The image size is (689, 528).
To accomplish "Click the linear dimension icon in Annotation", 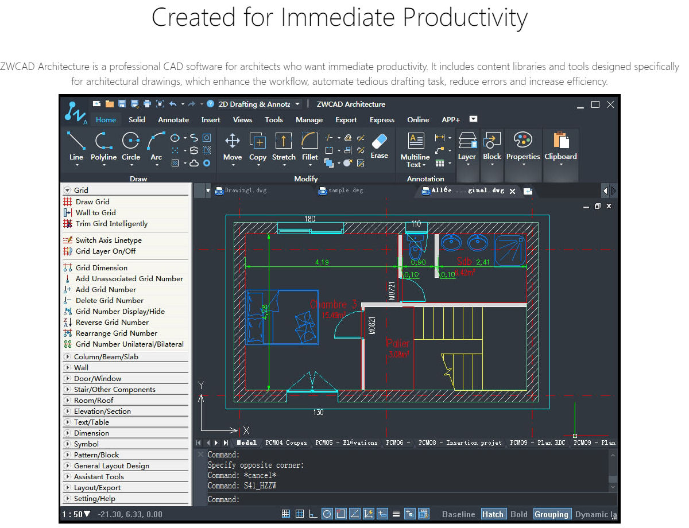I will [440, 138].
